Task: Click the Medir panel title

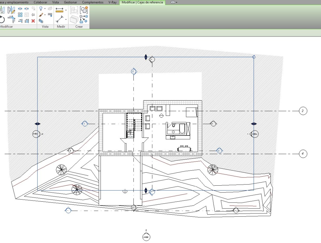Action: point(61,27)
